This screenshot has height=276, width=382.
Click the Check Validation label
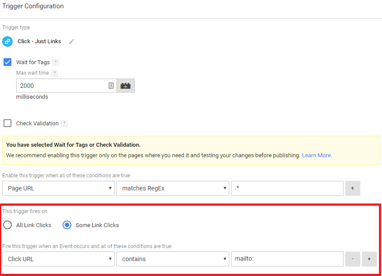pyautogui.click(x=37, y=124)
